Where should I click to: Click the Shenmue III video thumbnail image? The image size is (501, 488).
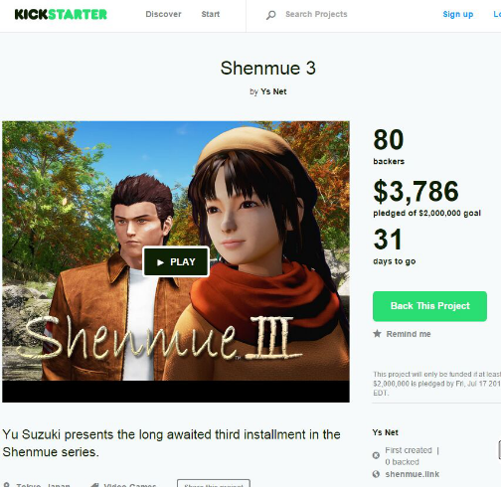176,261
